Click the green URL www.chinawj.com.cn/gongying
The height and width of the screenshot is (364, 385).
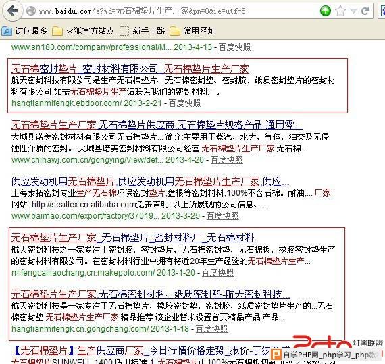[x=87, y=160]
